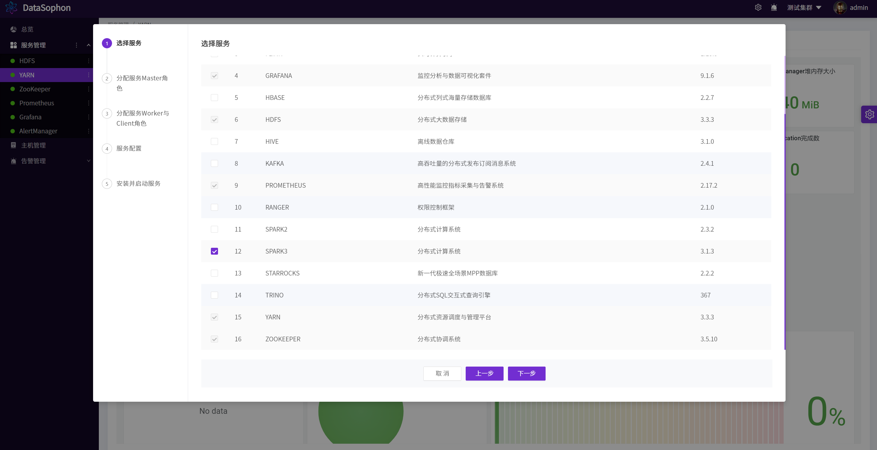This screenshot has width=877, height=450.
Task: Click step 1 circle 选择服务
Action: coord(107,43)
